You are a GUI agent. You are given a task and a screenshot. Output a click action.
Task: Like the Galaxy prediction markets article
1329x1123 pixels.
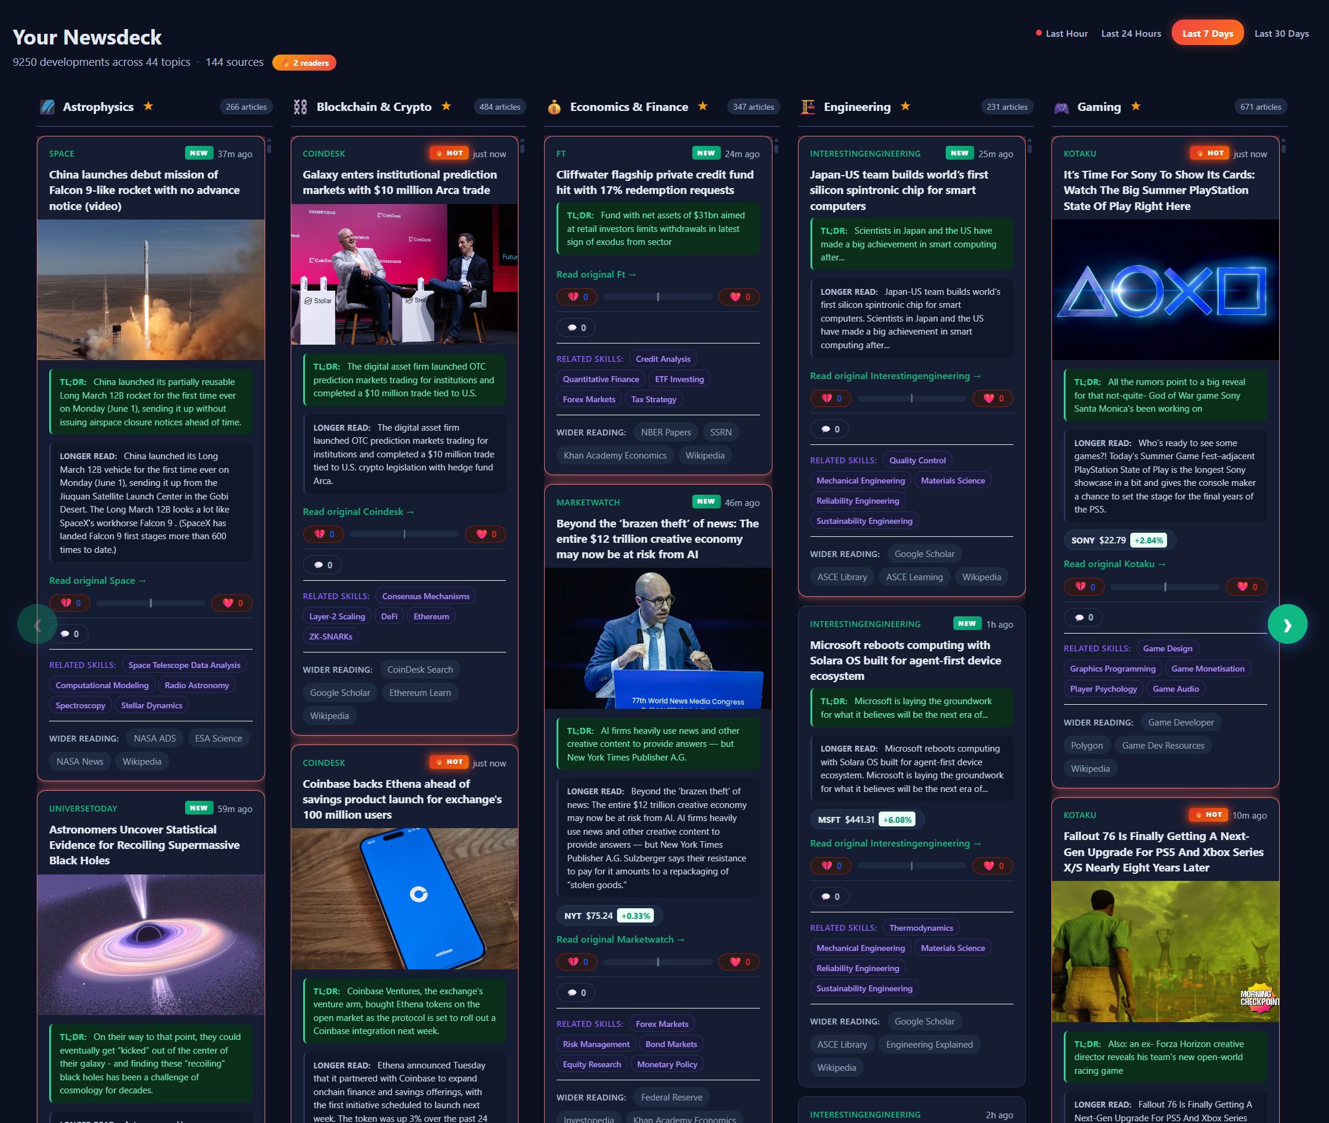486,534
